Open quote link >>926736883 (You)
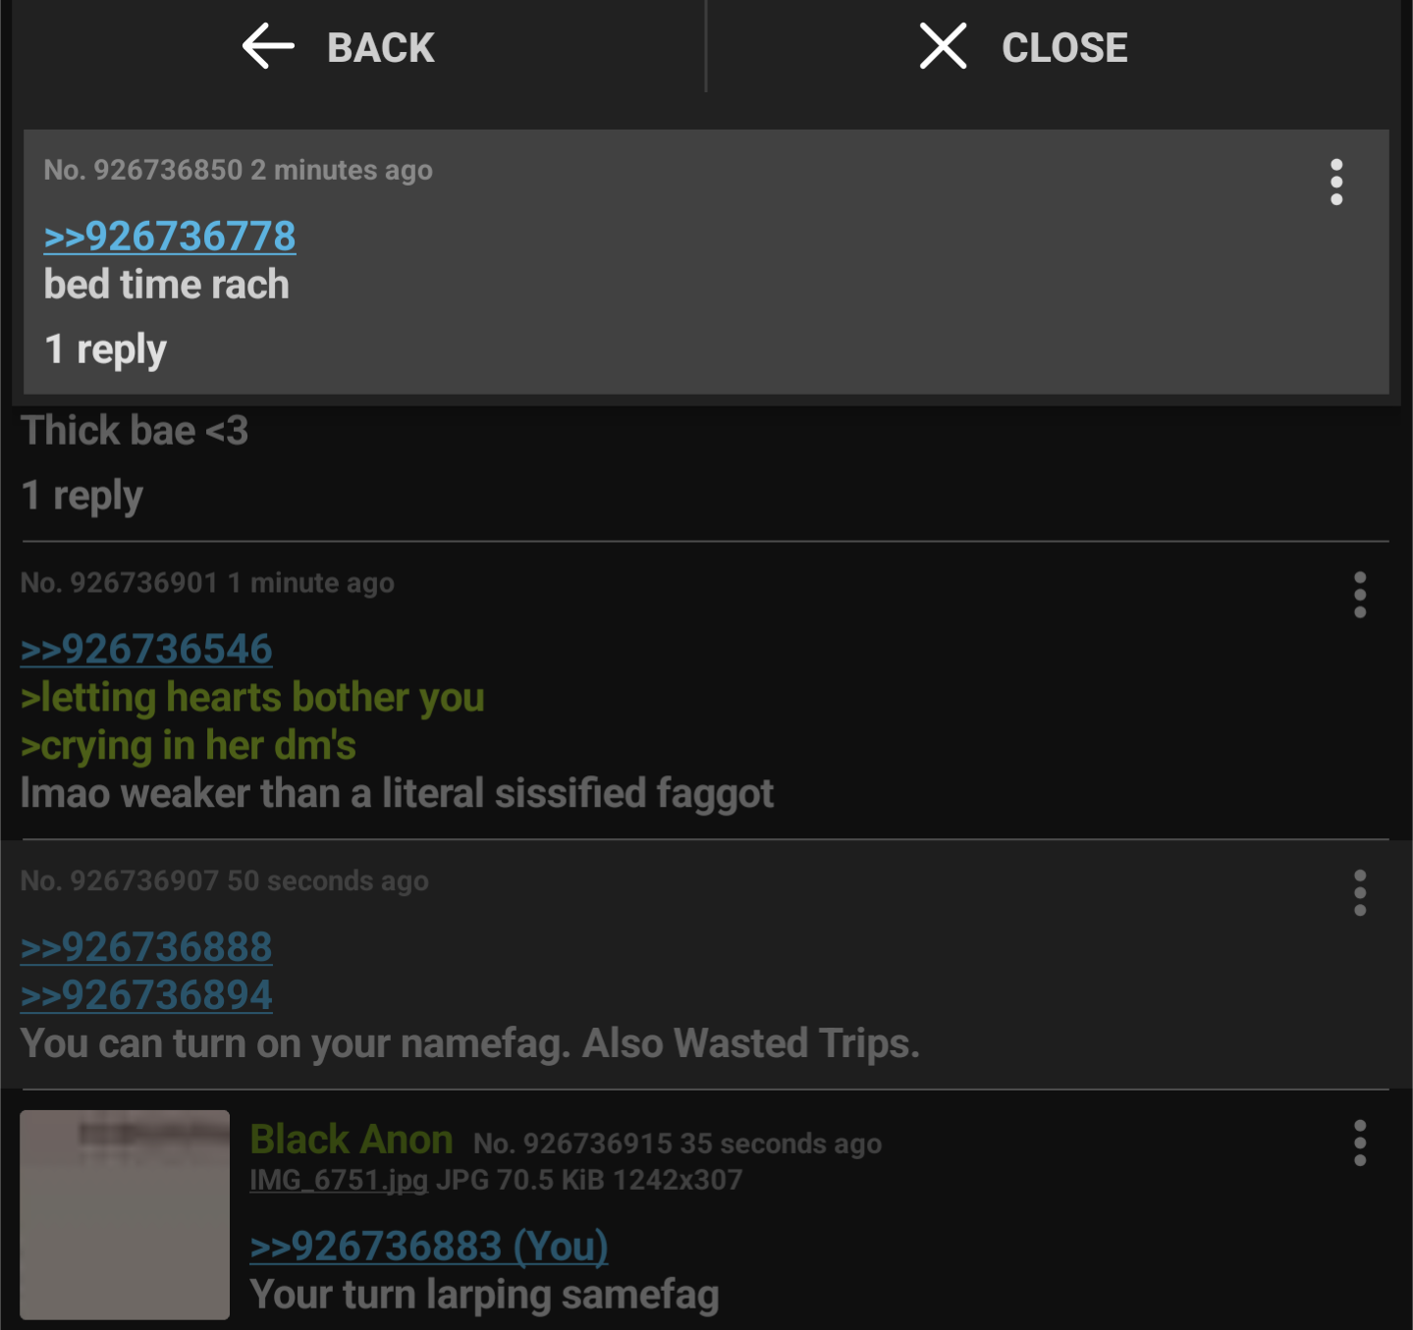This screenshot has width=1413, height=1330. (x=429, y=1247)
